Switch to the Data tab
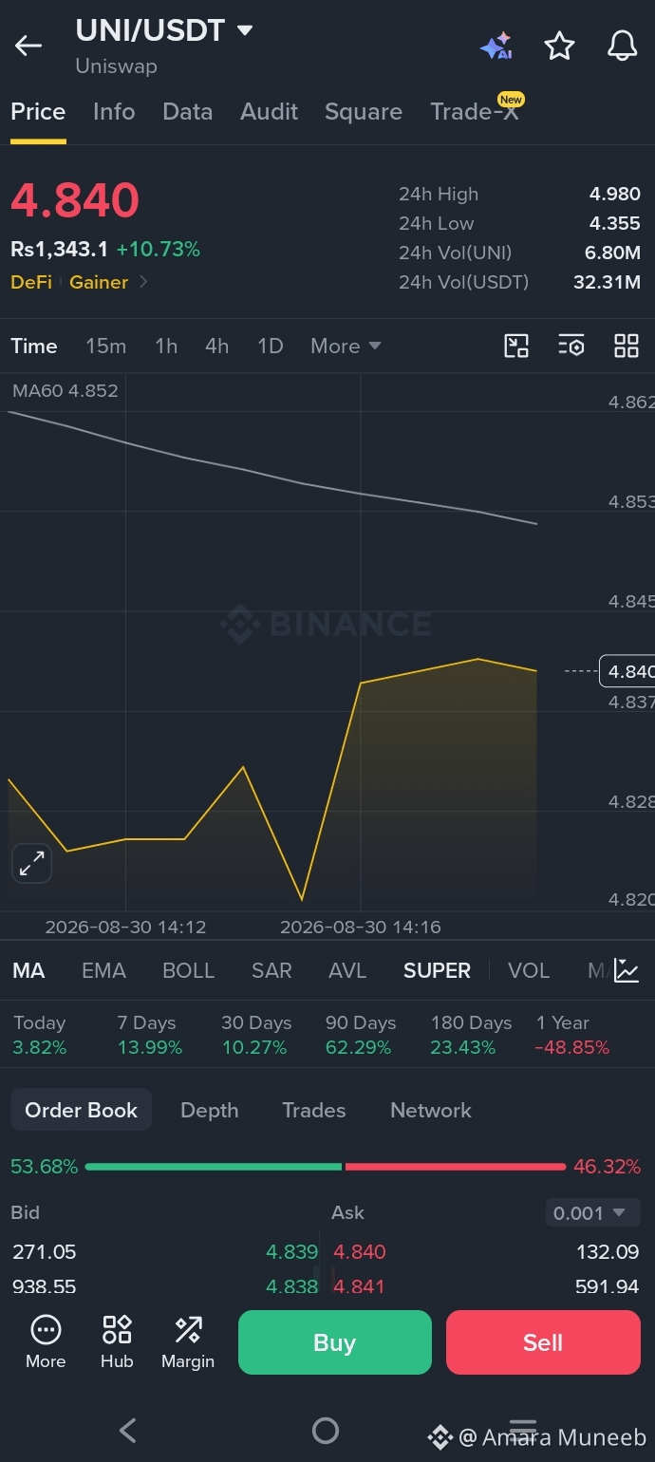 (188, 112)
